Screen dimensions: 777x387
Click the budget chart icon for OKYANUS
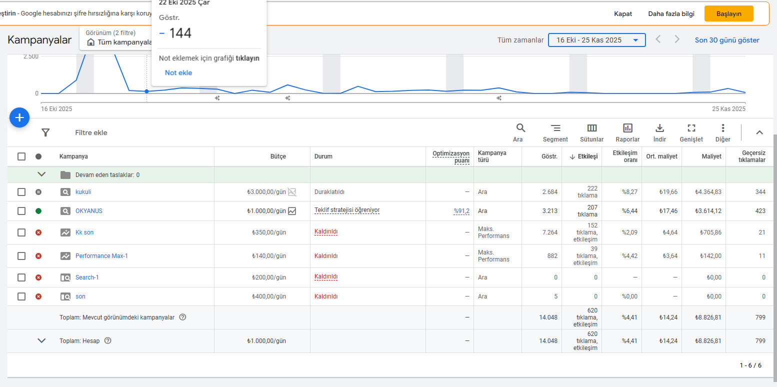(x=292, y=211)
